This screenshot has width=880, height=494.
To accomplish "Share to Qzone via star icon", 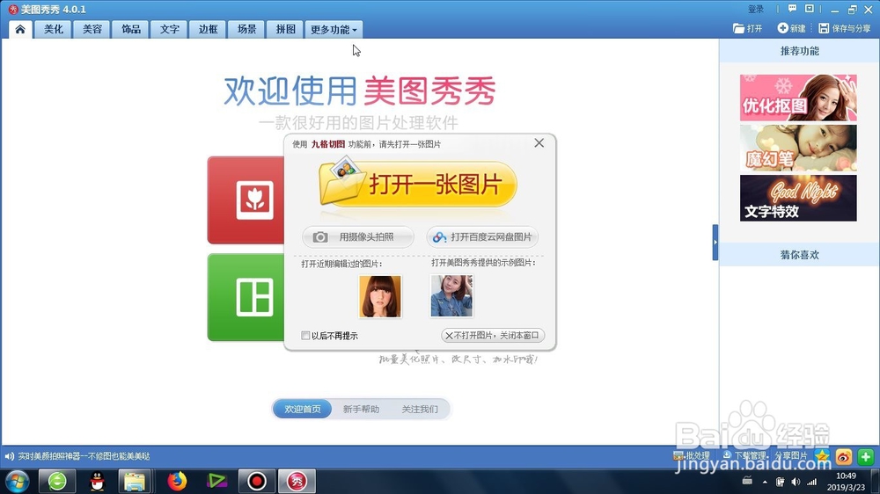I will pos(822,456).
